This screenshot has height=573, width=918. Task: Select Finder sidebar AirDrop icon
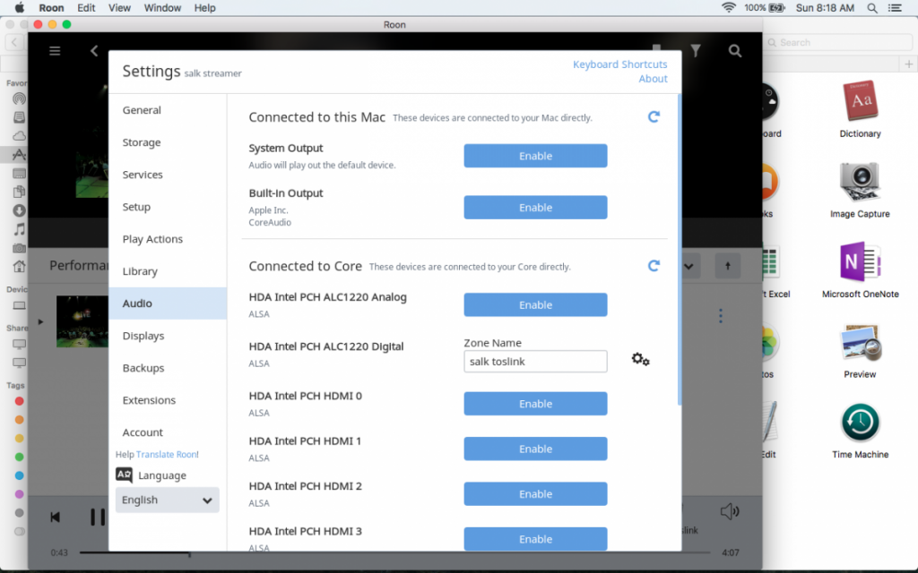[20, 98]
